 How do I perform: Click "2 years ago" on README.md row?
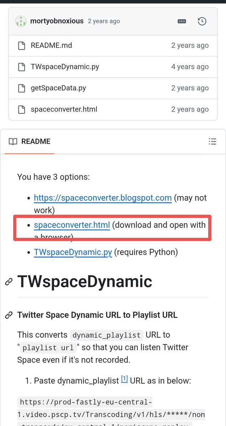pos(190,45)
